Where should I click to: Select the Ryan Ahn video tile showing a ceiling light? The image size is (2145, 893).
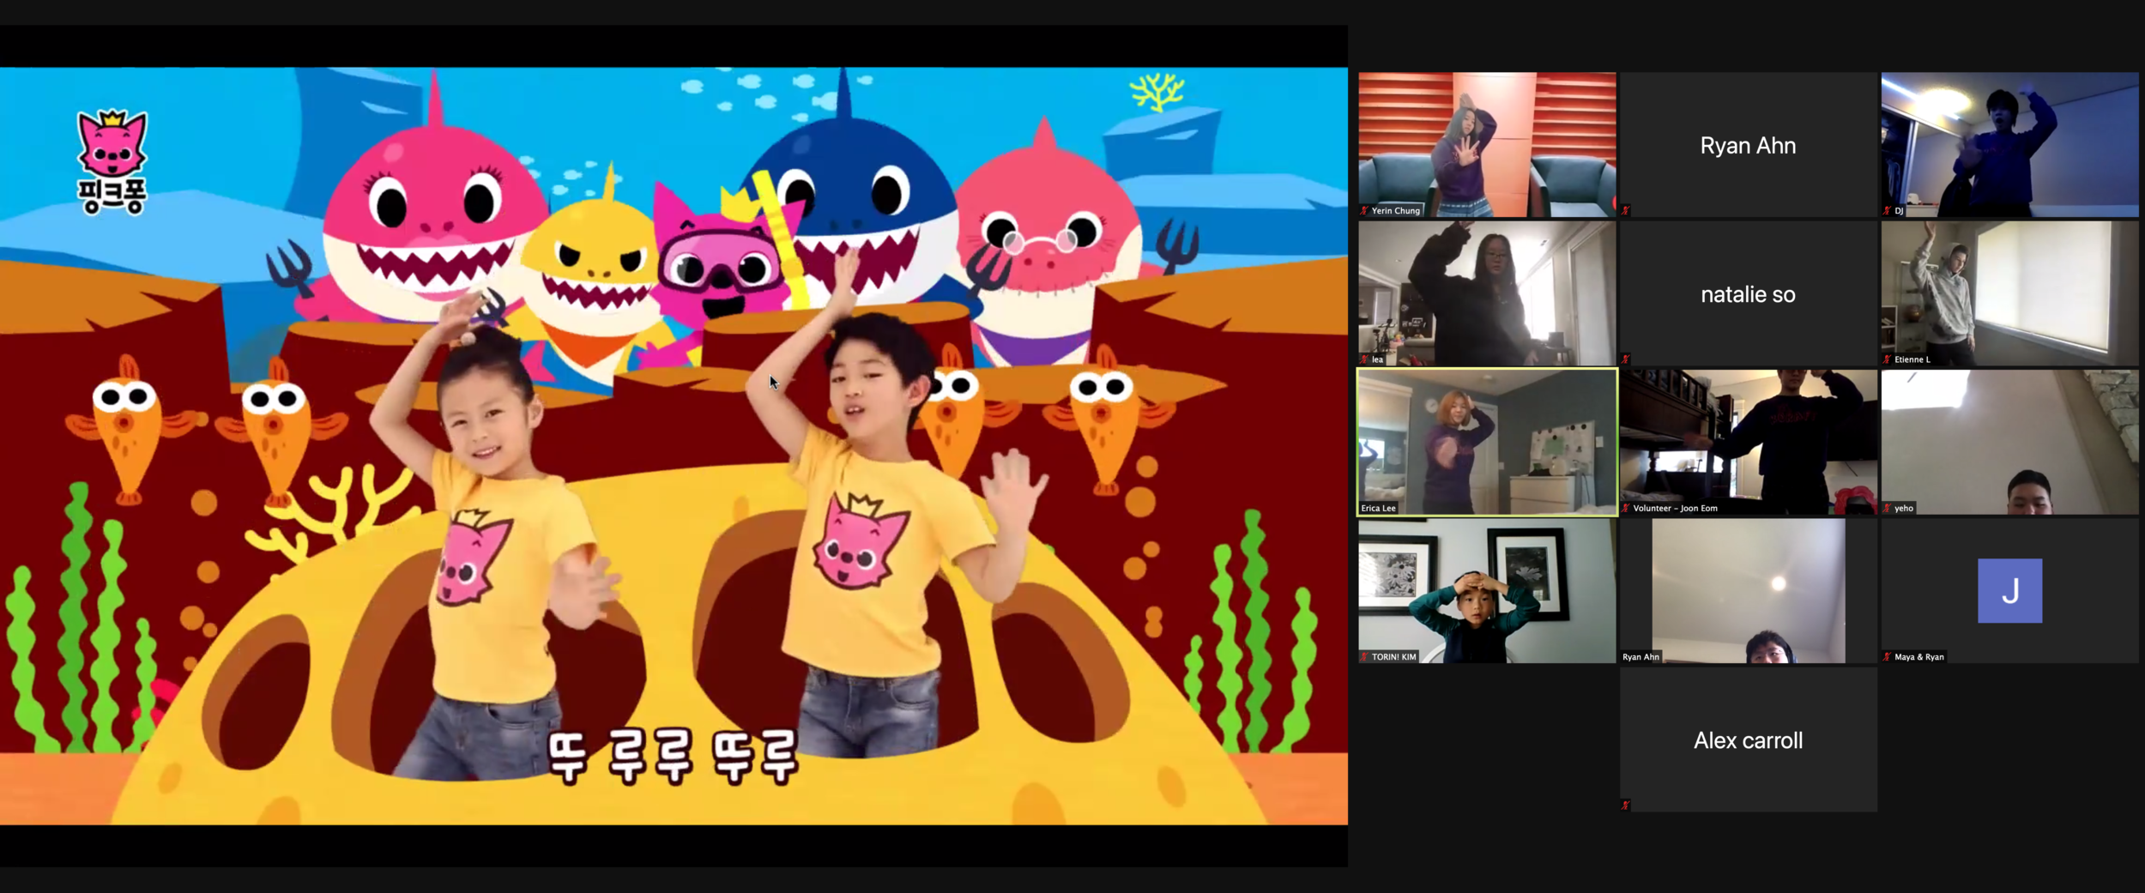tap(1748, 590)
